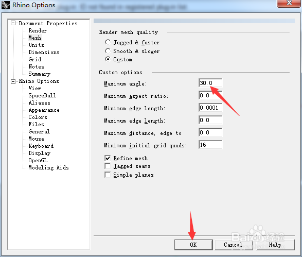
Task: Open the Units page
Action: click(x=36, y=45)
